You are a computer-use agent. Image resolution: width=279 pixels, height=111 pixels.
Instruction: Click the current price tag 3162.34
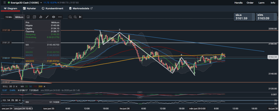273,57
